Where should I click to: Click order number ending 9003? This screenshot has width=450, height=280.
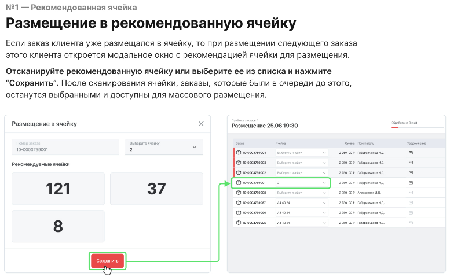coord(254,163)
